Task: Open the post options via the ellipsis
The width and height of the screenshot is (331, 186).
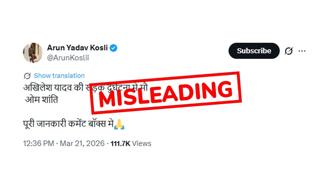Action: click(x=303, y=51)
